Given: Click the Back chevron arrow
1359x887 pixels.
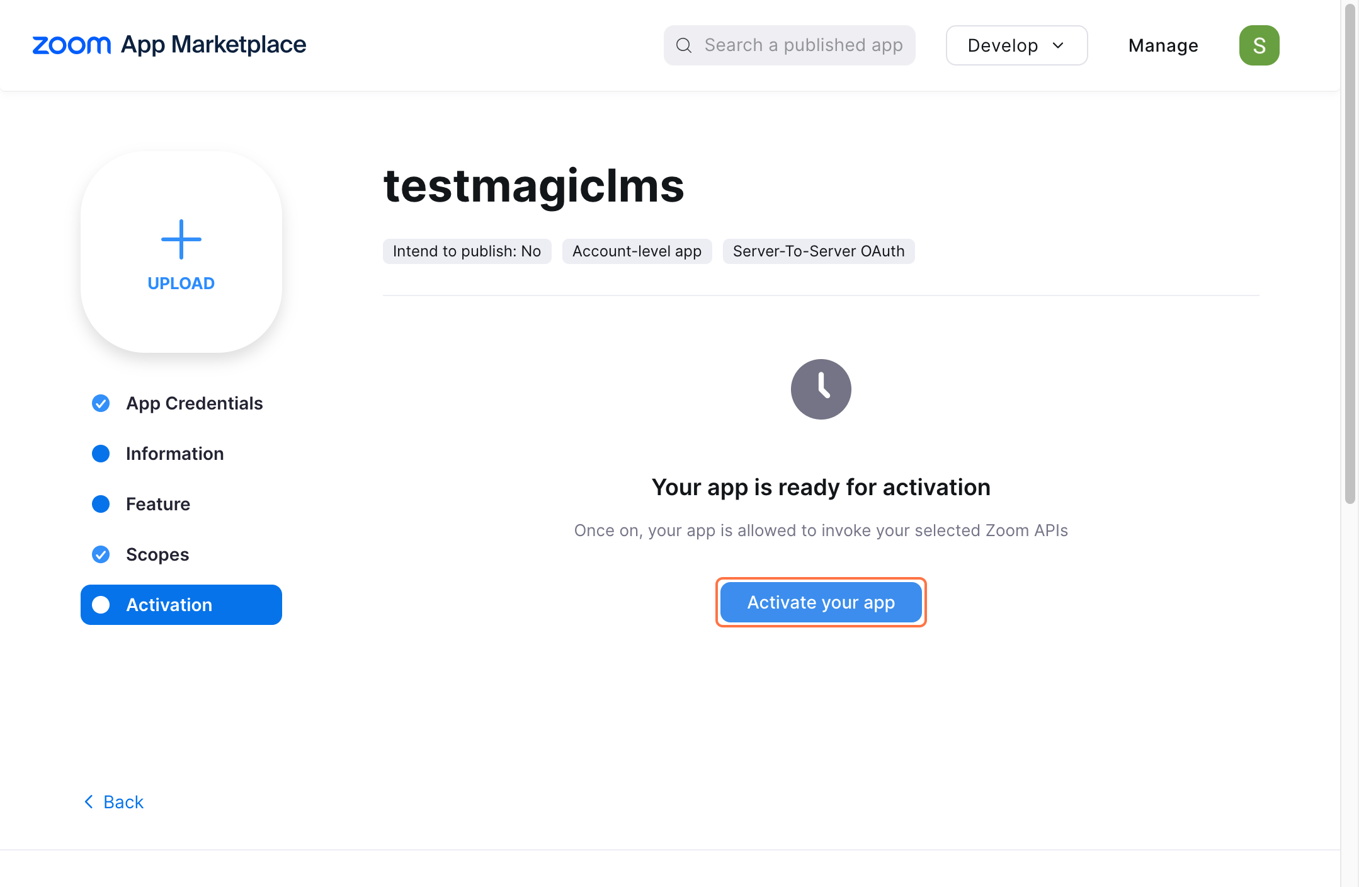Looking at the screenshot, I should point(89,802).
